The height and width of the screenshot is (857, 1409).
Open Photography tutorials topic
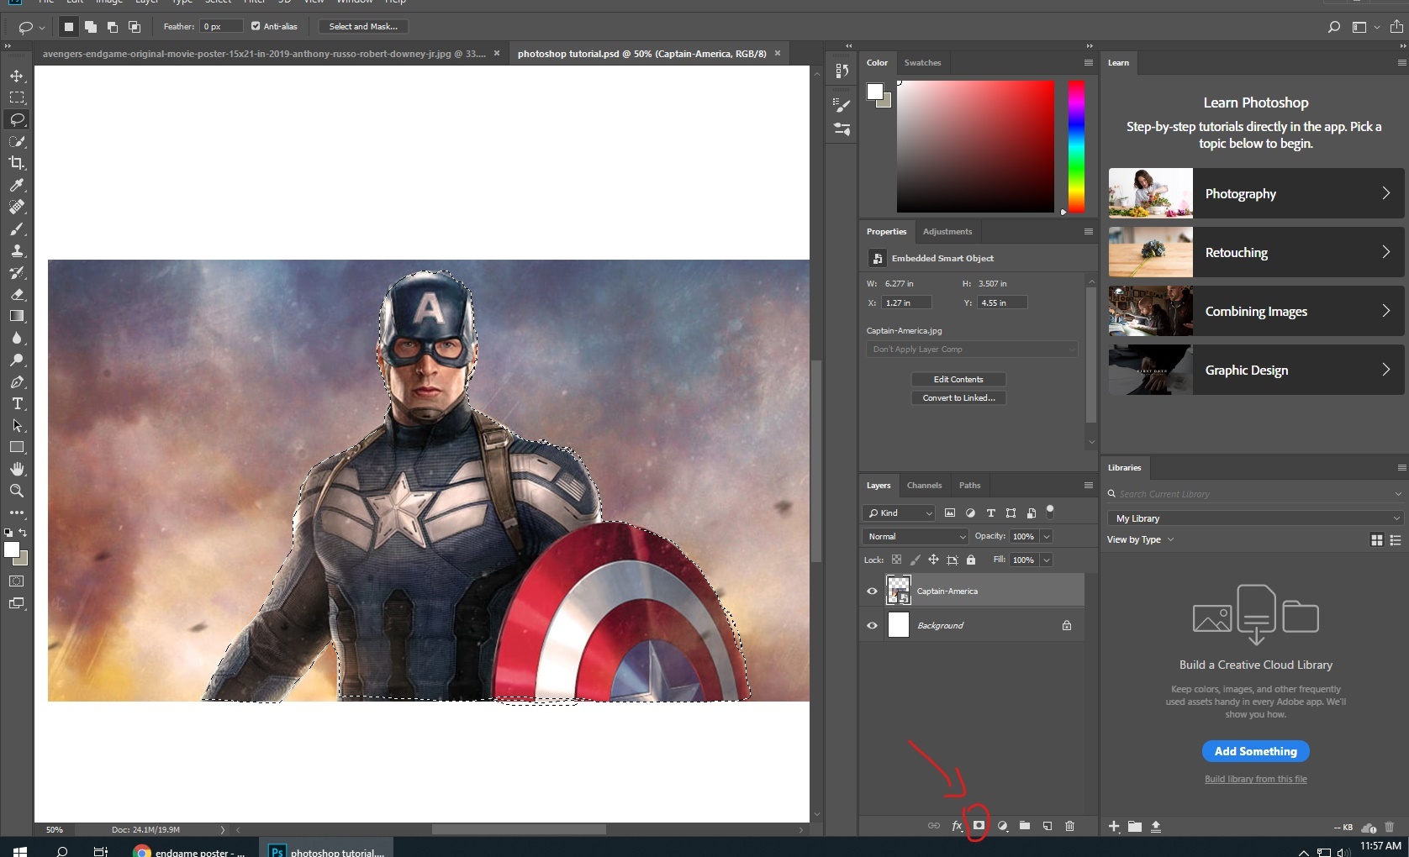coord(1256,193)
